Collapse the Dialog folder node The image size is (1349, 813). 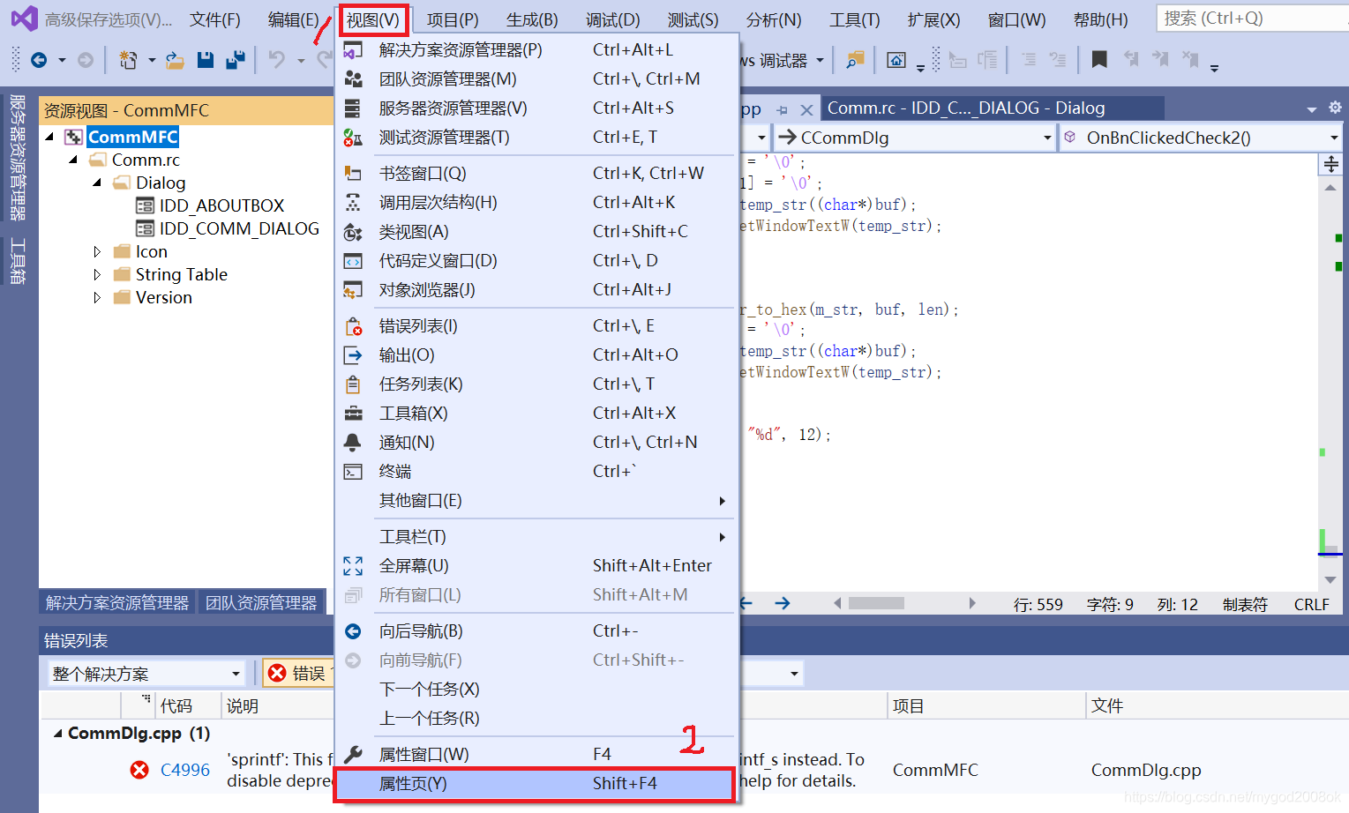(97, 183)
